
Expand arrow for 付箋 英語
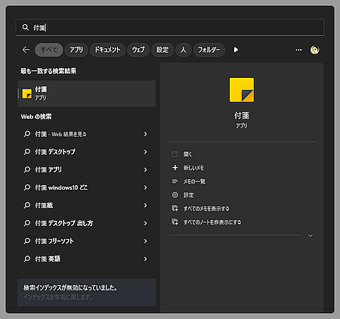(145, 259)
